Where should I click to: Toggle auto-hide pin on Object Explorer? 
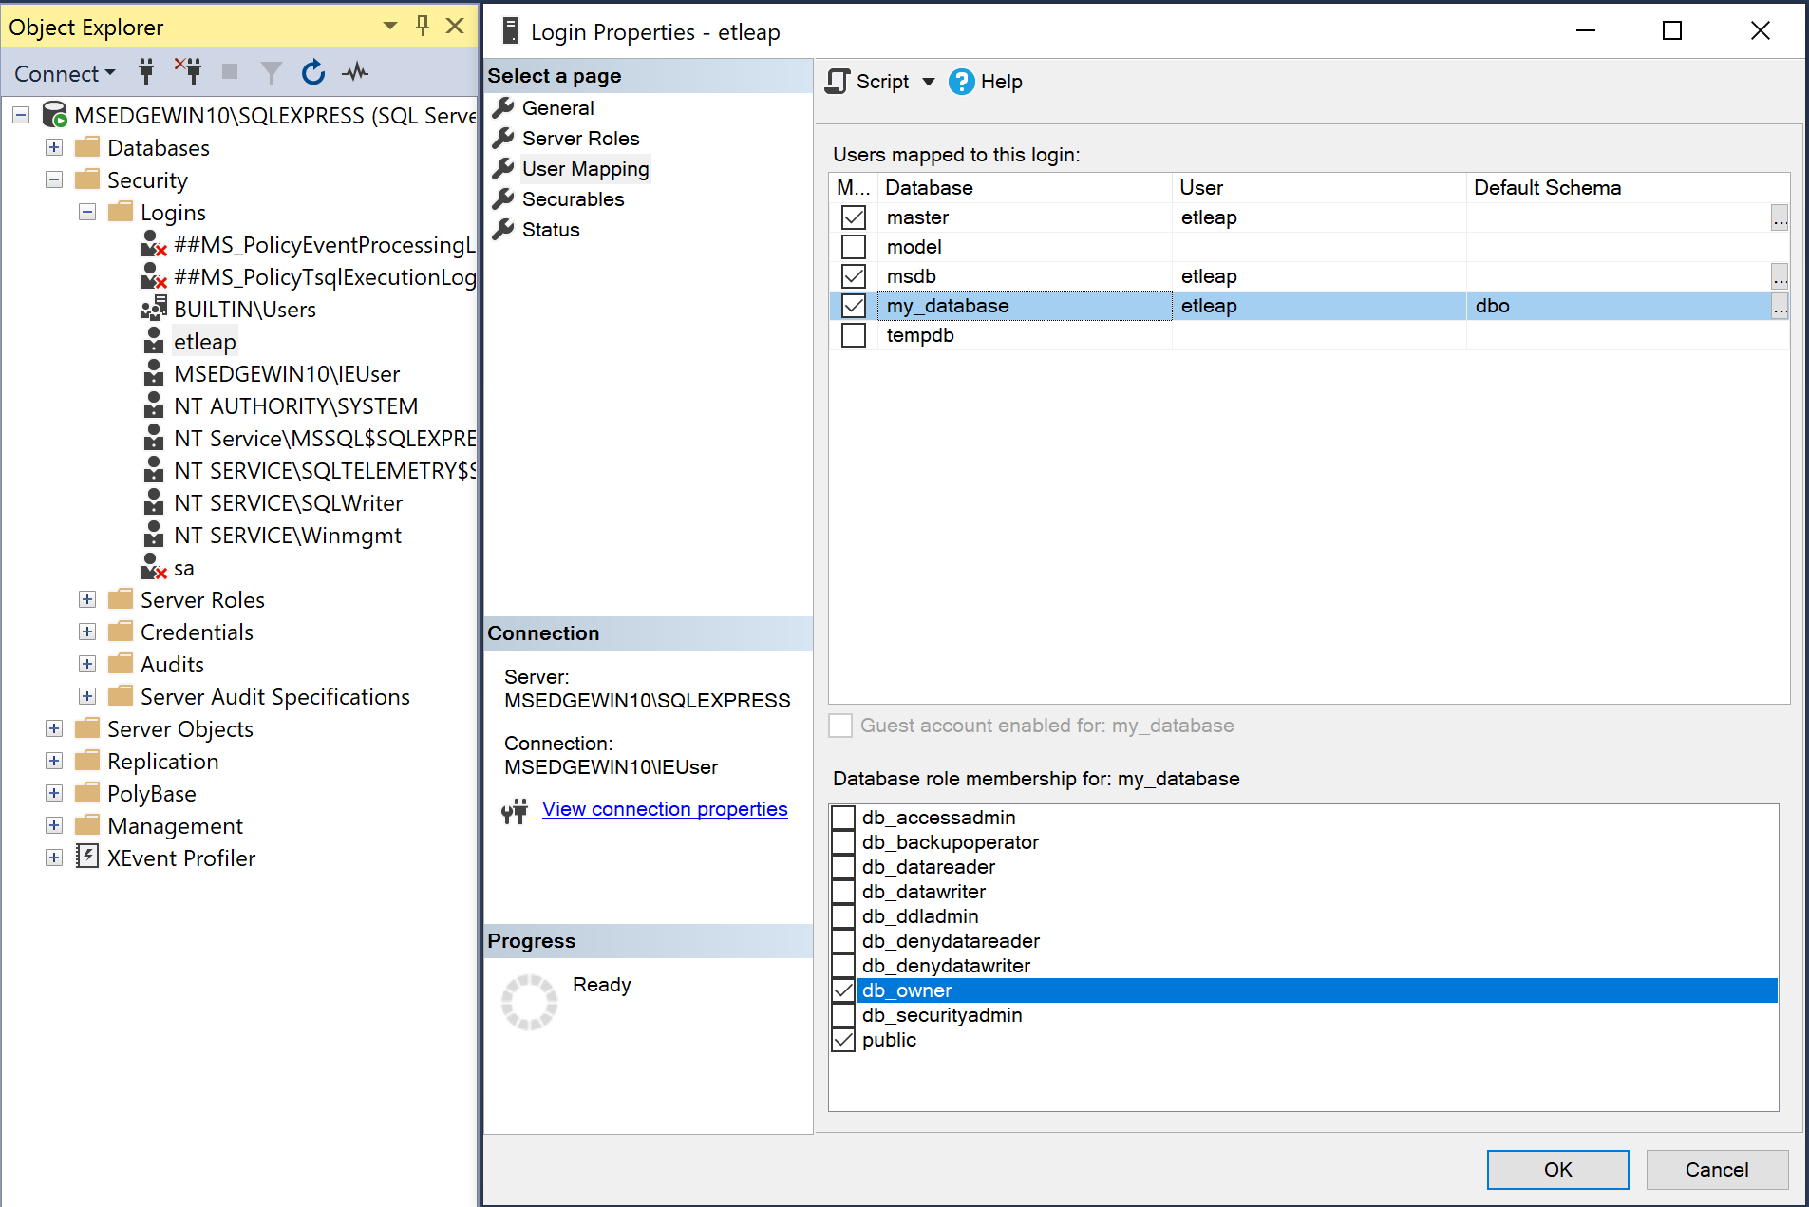422,26
